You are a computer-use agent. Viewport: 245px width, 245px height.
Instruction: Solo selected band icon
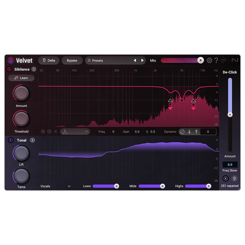pos(49,131)
